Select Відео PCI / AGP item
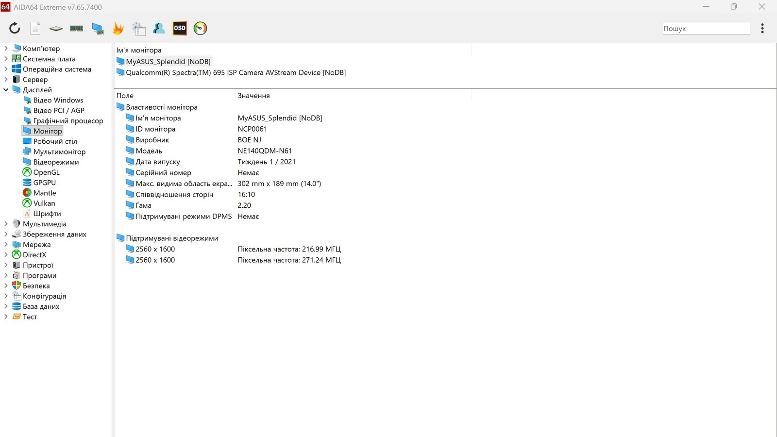 point(59,110)
